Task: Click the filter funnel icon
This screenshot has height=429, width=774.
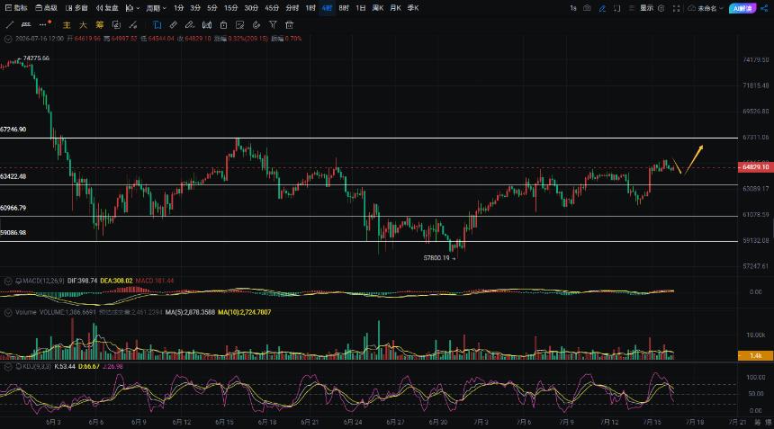Action: tap(273, 24)
